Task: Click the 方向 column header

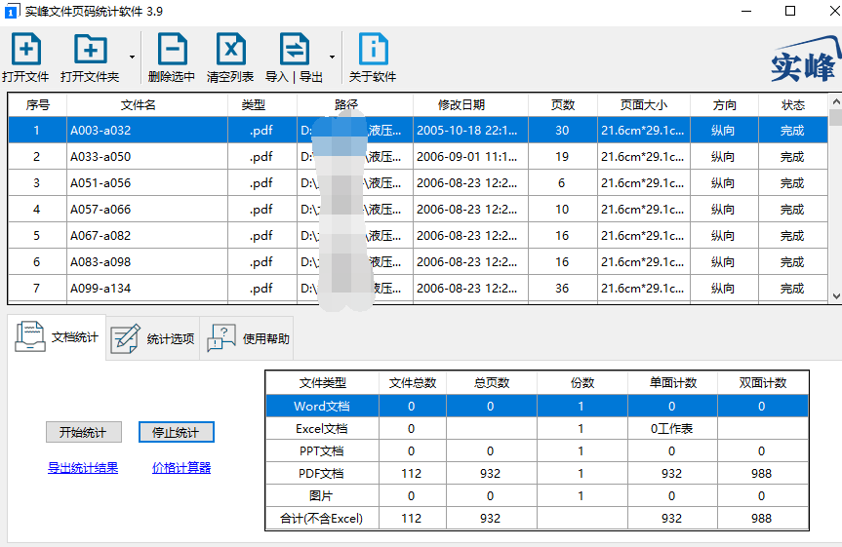Action: click(724, 104)
